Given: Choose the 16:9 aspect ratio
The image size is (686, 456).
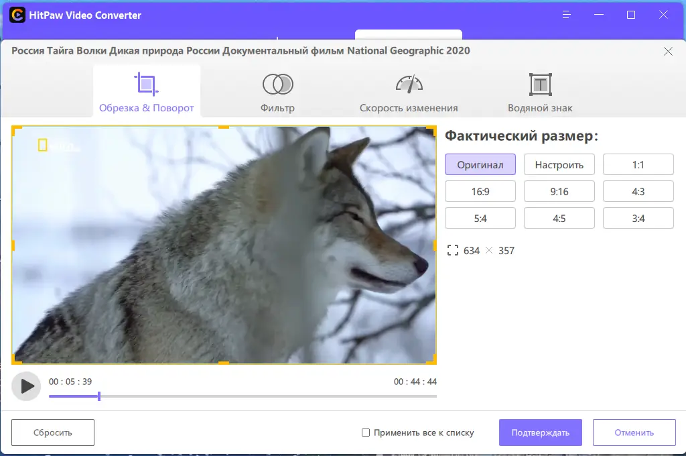Looking at the screenshot, I should point(480,191).
